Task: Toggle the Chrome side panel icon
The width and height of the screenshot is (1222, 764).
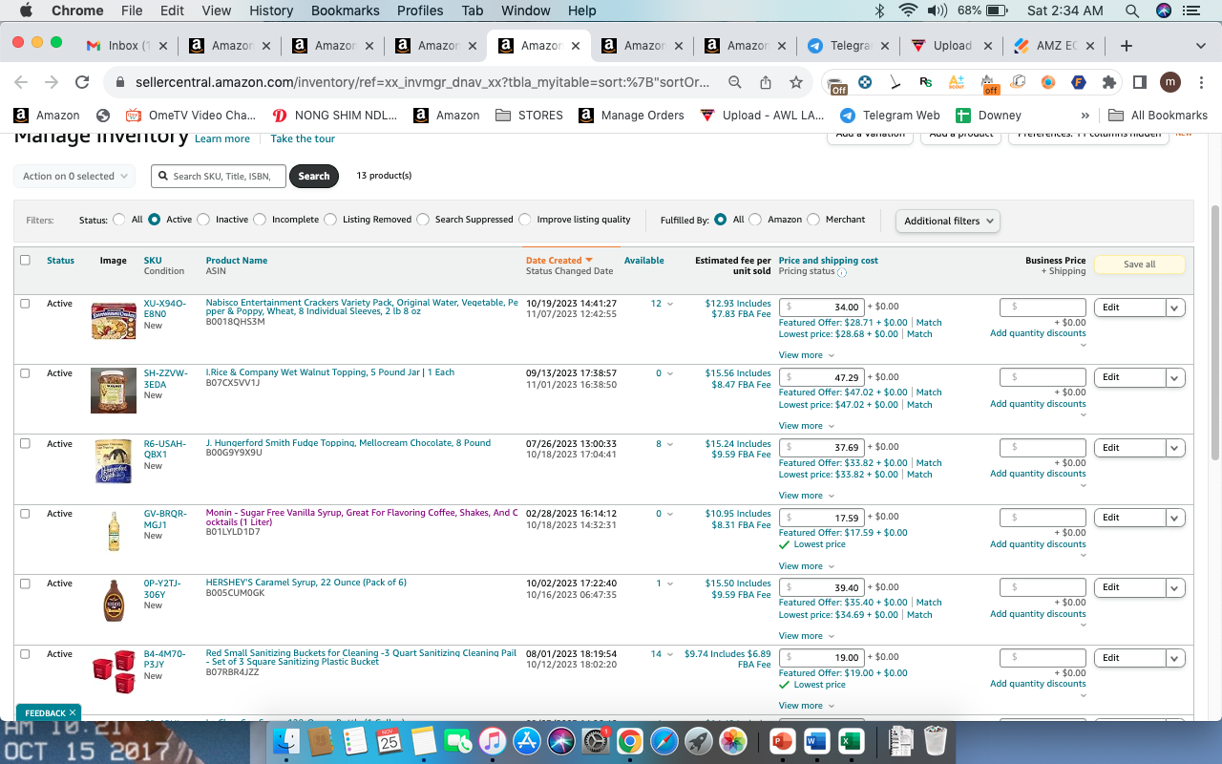Action: (x=1140, y=82)
